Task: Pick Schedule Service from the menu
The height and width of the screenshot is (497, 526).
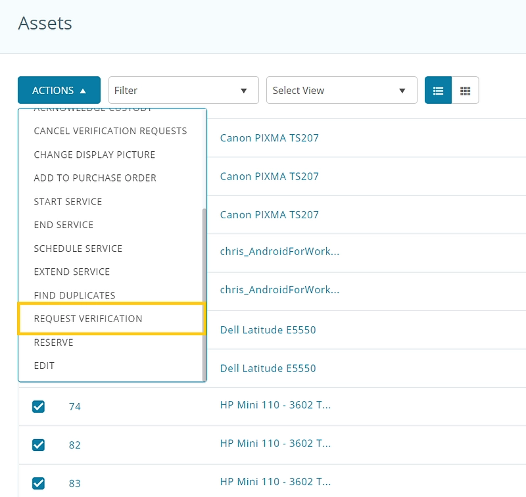Action: click(x=78, y=248)
